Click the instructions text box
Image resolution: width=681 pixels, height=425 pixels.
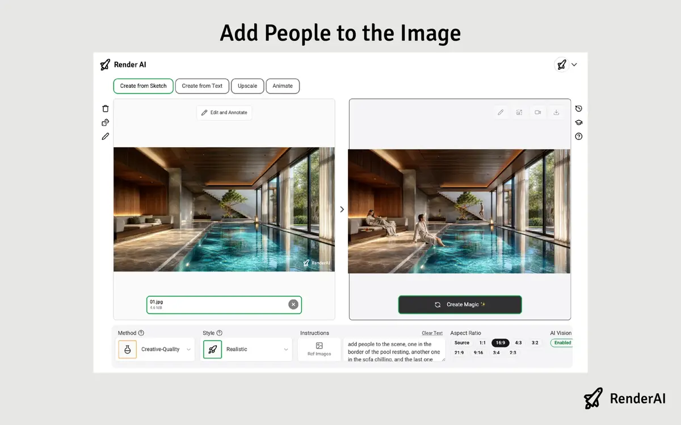(x=394, y=350)
